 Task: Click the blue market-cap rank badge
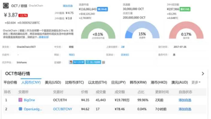(x=103, y=9)
